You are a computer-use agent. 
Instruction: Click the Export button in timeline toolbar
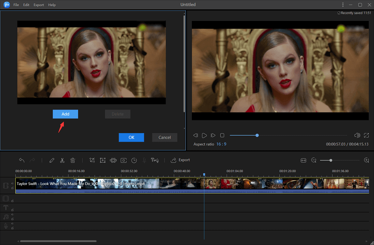pos(180,160)
